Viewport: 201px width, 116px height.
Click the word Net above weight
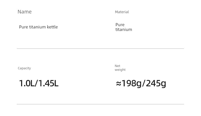(118, 66)
